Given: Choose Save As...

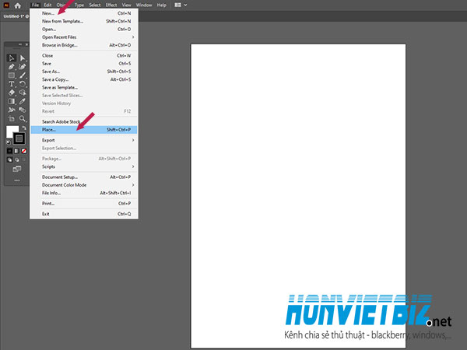Looking at the screenshot, I should [x=84, y=72].
